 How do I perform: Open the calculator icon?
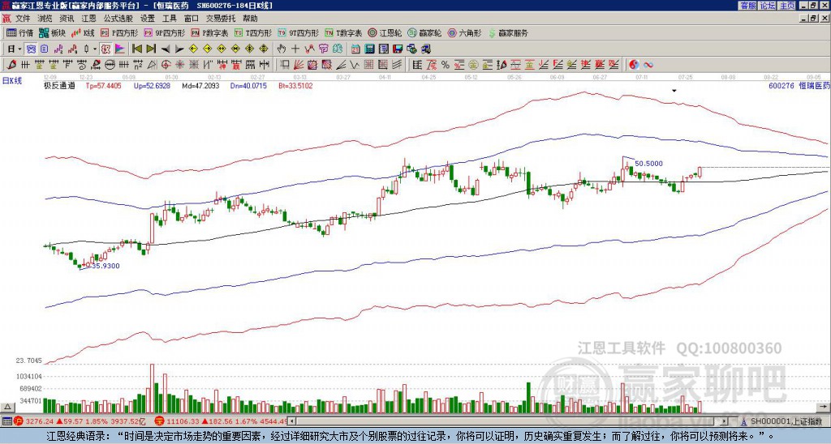369,49
